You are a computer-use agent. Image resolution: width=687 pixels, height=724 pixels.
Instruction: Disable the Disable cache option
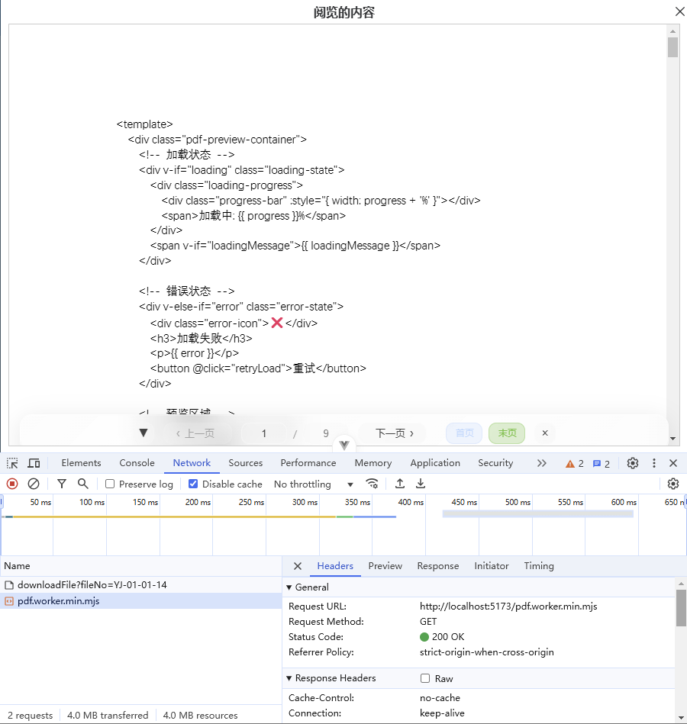(192, 484)
